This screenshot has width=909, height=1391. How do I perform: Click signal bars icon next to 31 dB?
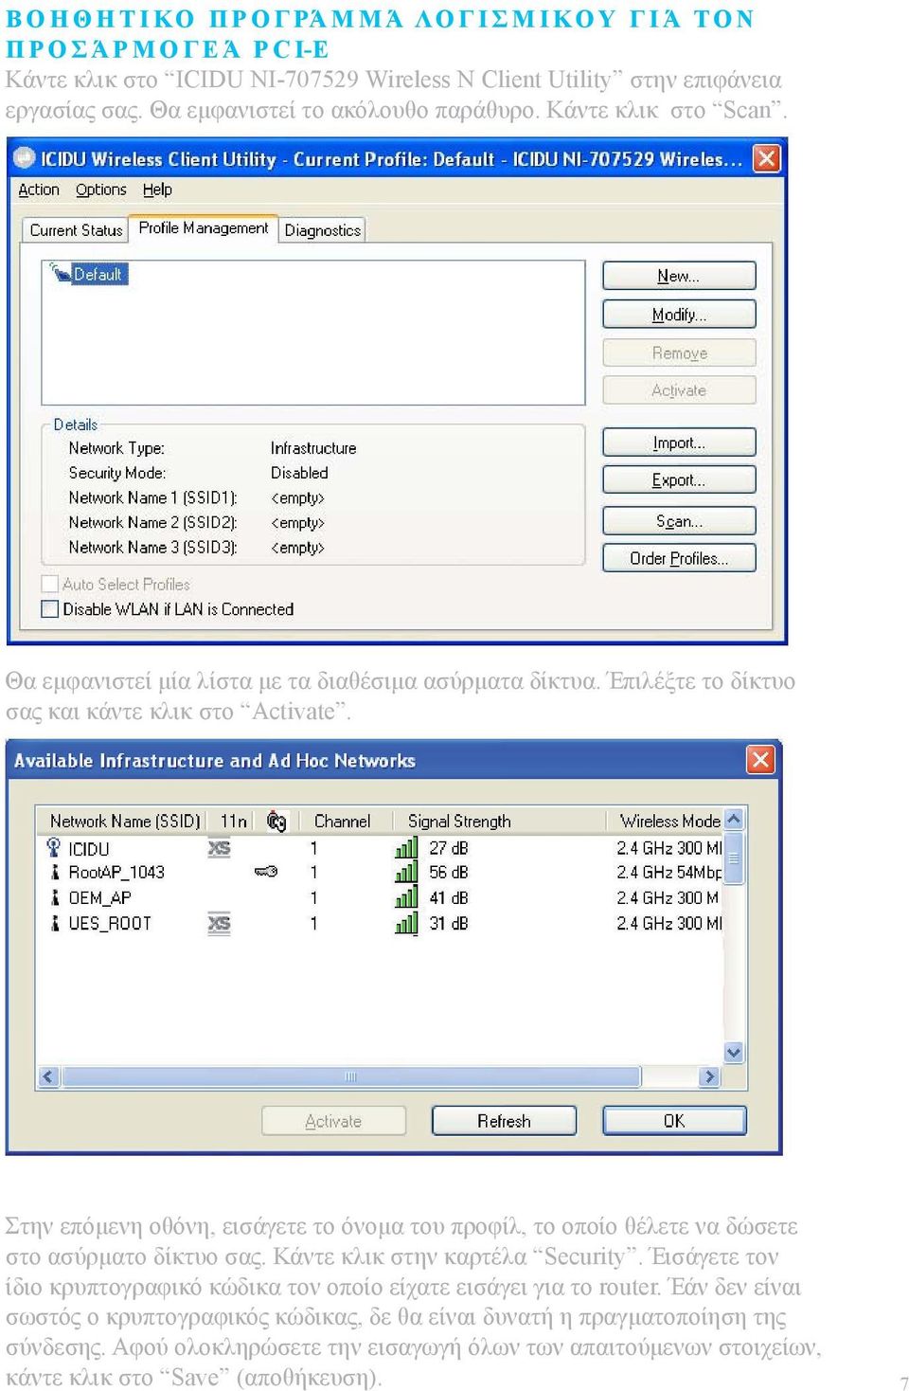406,923
